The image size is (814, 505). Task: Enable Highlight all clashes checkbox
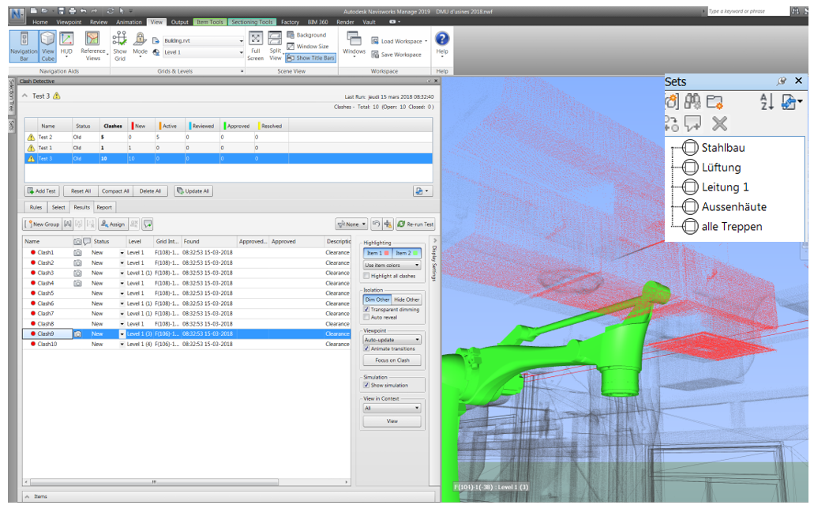pyautogui.click(x=367, y=275)
